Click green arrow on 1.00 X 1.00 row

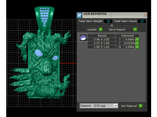coord(137,47)
